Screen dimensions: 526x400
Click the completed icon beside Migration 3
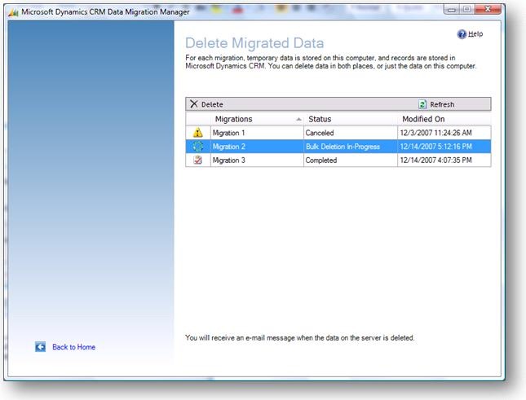coord(197,160)
